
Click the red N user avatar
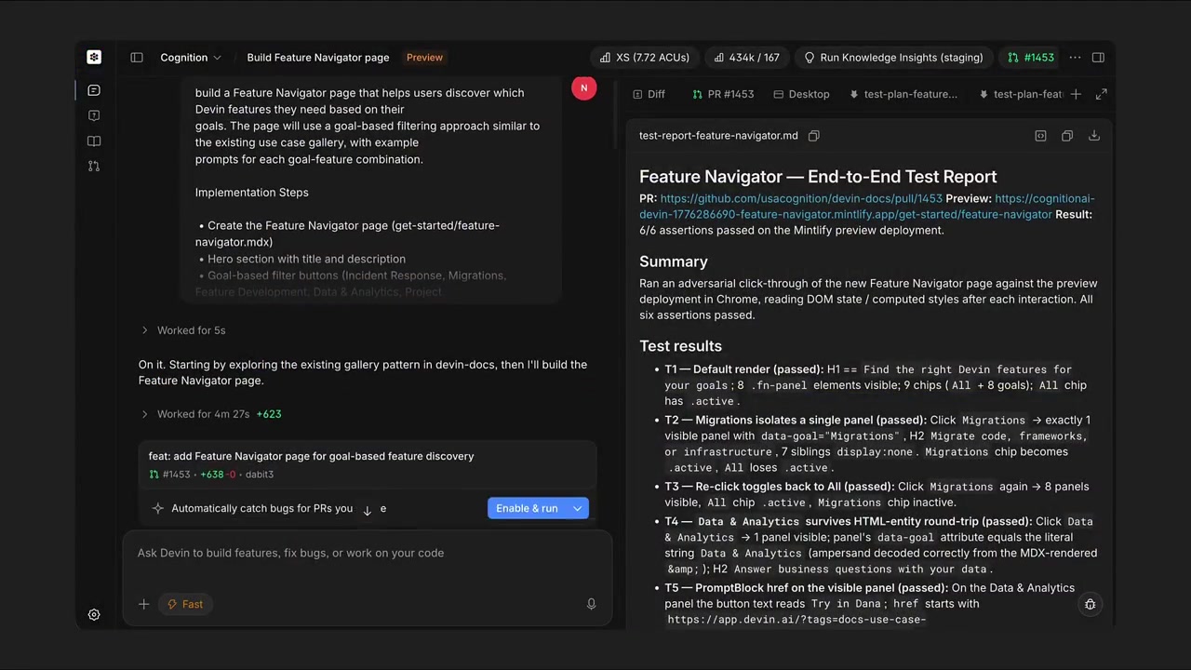pos(584,87)
